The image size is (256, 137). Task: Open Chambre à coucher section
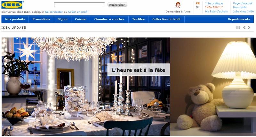point(109,19)
